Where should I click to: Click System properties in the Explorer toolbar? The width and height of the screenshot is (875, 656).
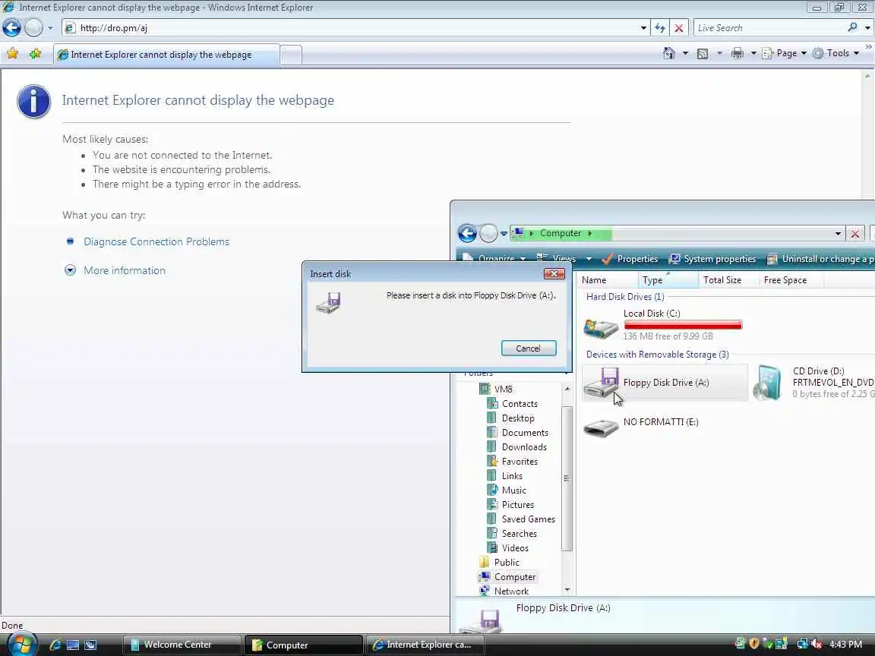click(712, 259)
